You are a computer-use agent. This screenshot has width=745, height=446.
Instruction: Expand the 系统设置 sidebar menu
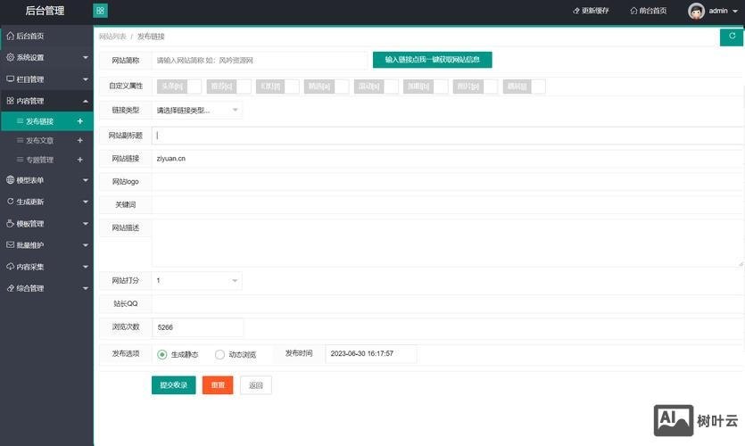(x=46, y=57)
